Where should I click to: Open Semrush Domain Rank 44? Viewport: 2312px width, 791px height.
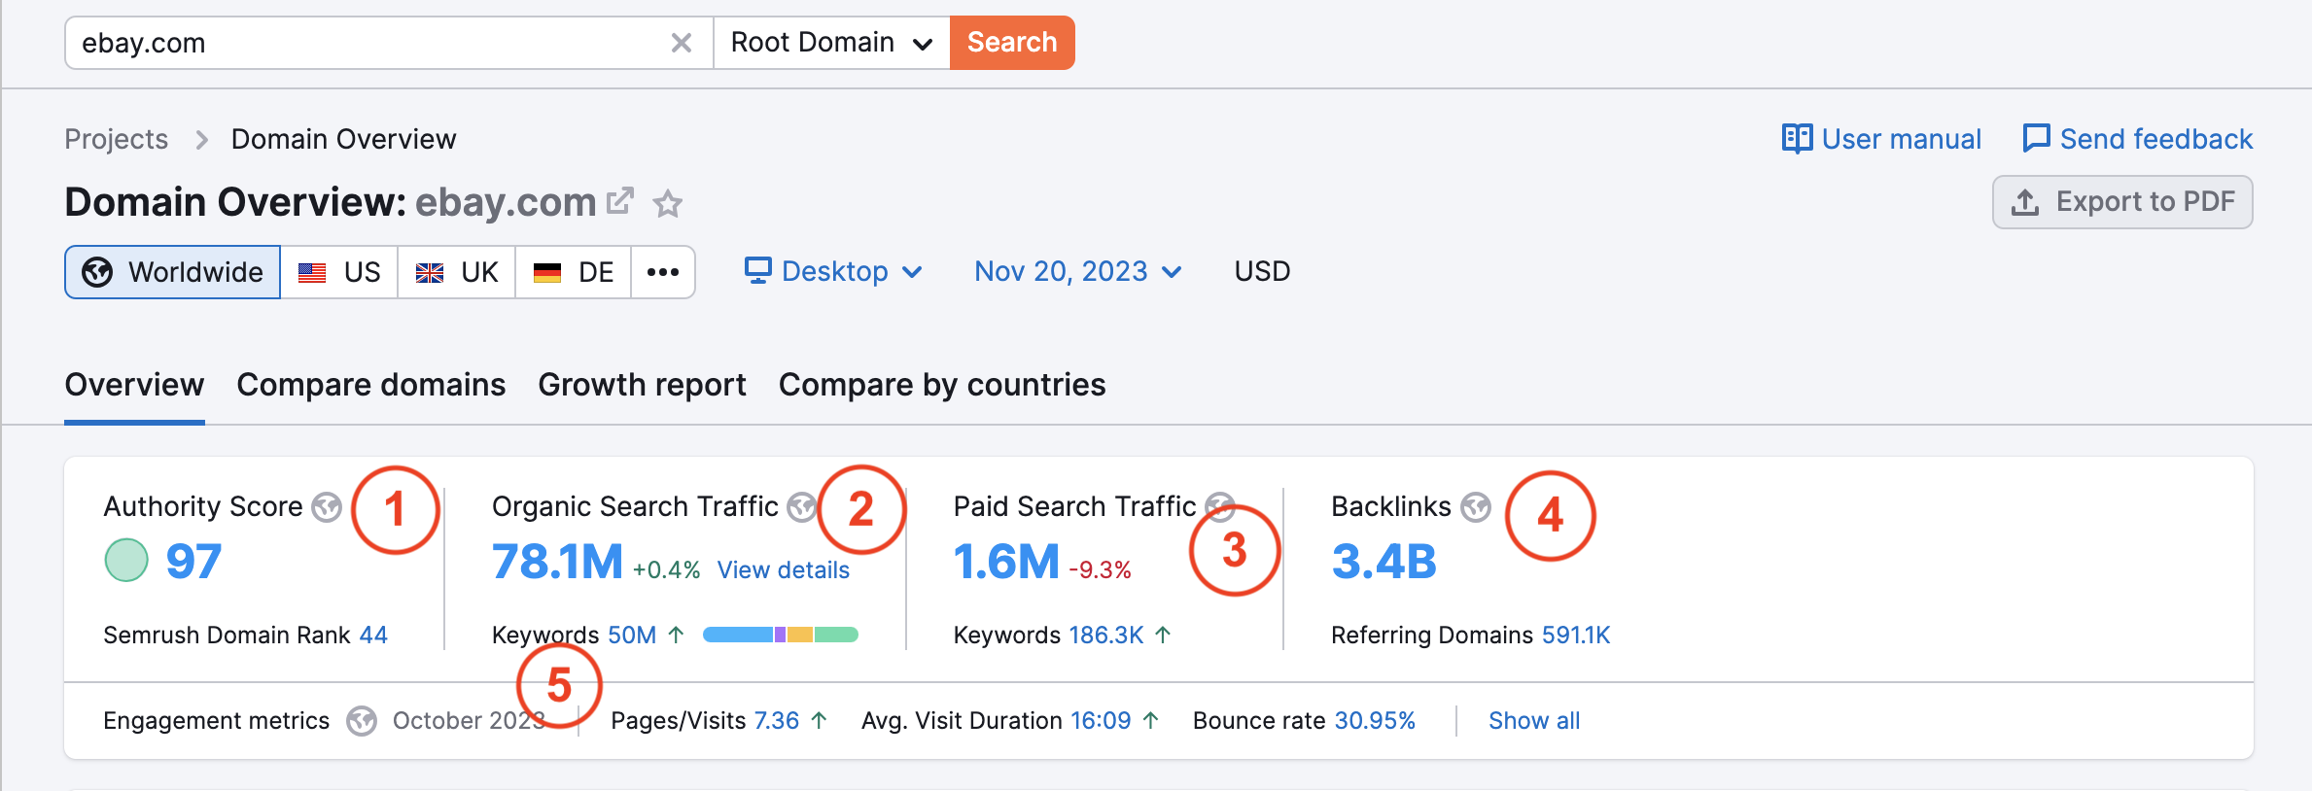coord(373,636)
